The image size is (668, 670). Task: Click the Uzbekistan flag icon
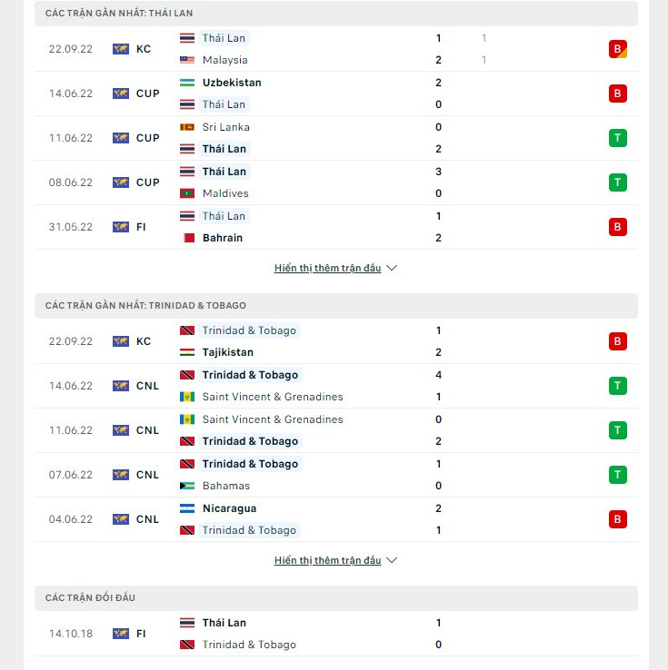(x=186, y=83)
